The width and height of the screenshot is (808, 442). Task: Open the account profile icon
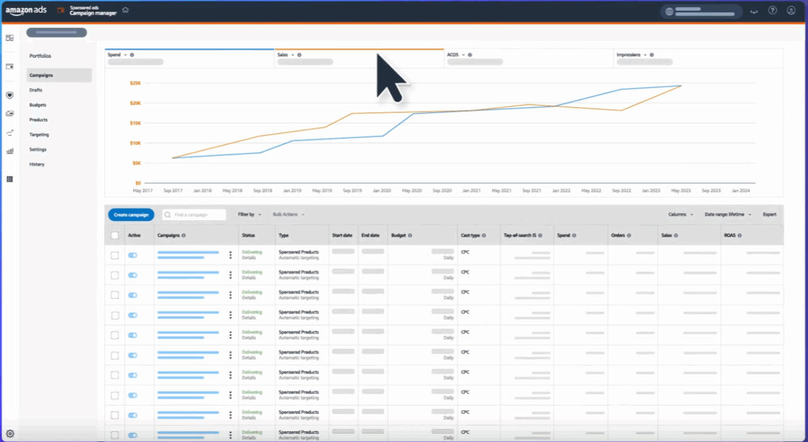coord(791,10)
